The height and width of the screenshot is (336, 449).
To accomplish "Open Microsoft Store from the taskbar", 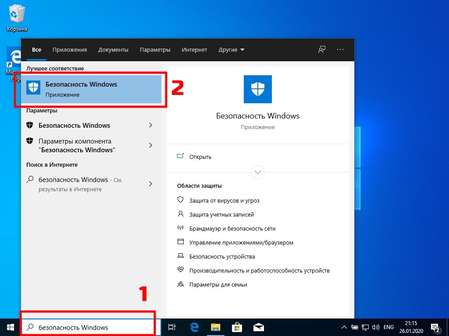I will [x=236, y=327].
